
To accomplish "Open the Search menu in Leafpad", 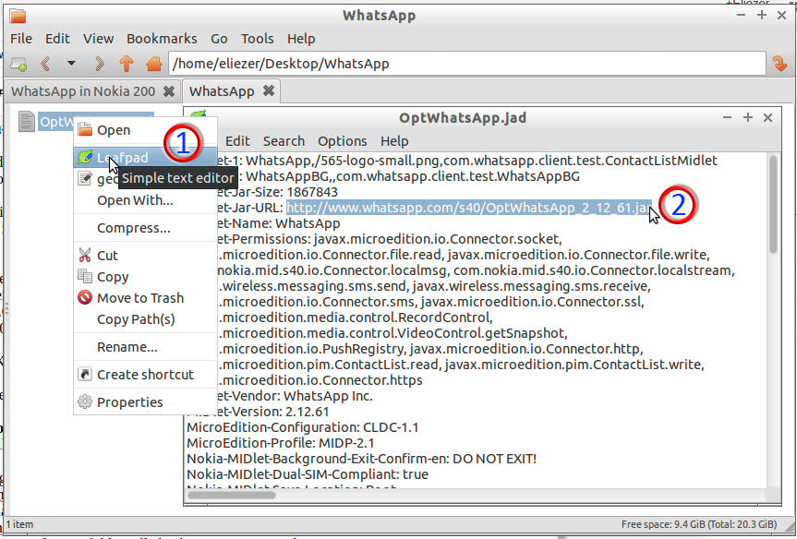I will [284, 141].
